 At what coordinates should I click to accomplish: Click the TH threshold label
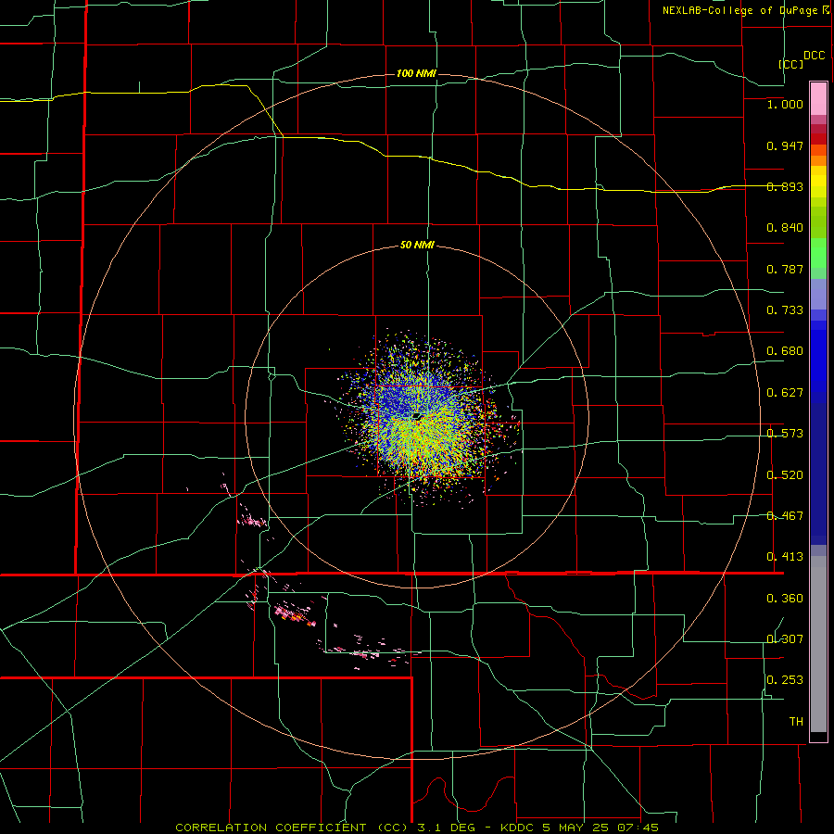pyautogui.click(x=796, y=722)
